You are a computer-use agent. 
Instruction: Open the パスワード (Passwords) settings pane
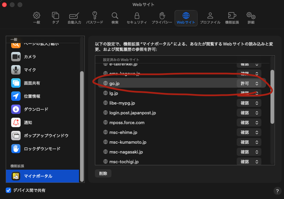point(95,18)
